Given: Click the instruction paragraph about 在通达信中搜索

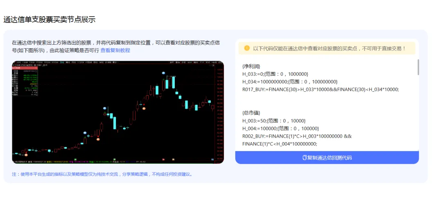Looking at the screenshot, I should [116, 47].
